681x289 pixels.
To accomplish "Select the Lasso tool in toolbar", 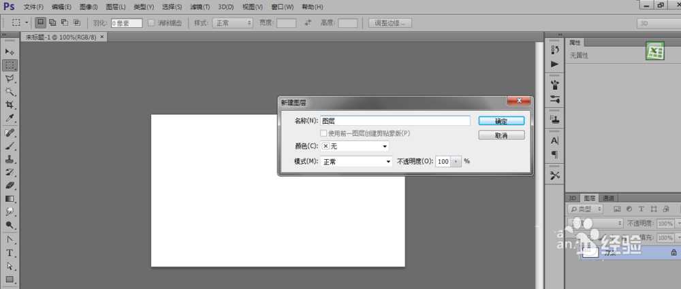I will point(10,78).
